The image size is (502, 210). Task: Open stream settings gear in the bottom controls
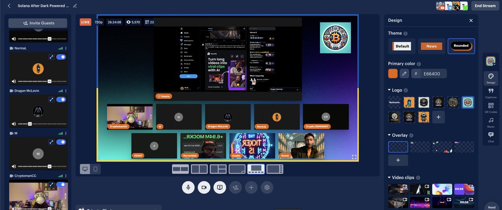267,187
